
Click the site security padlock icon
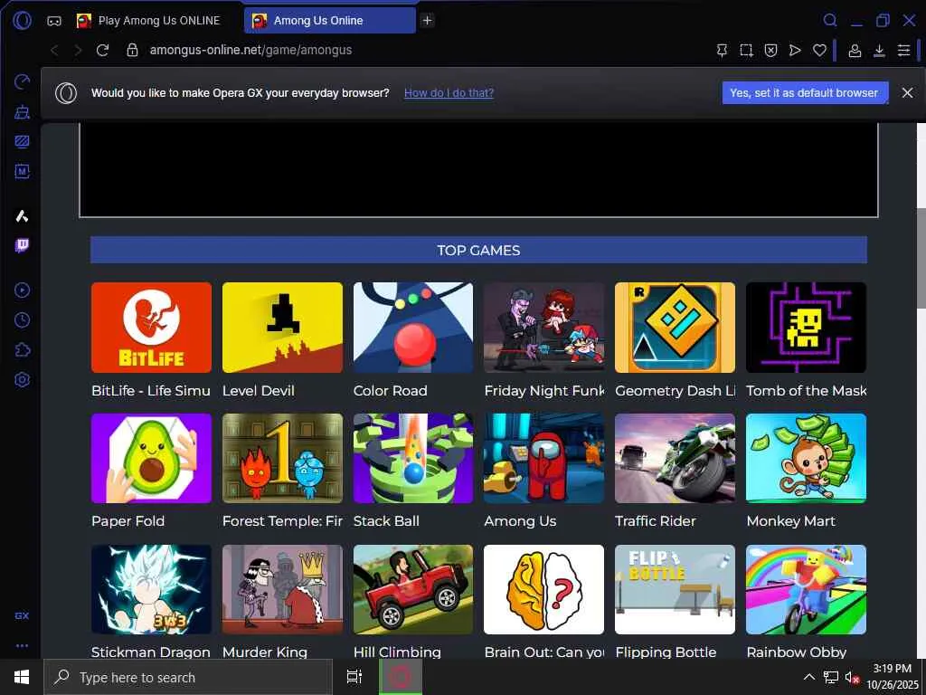132,51
